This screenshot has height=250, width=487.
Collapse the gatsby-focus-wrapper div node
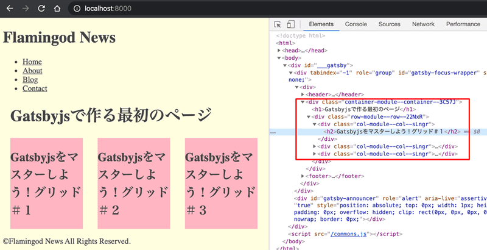click(x=291, y=73)
